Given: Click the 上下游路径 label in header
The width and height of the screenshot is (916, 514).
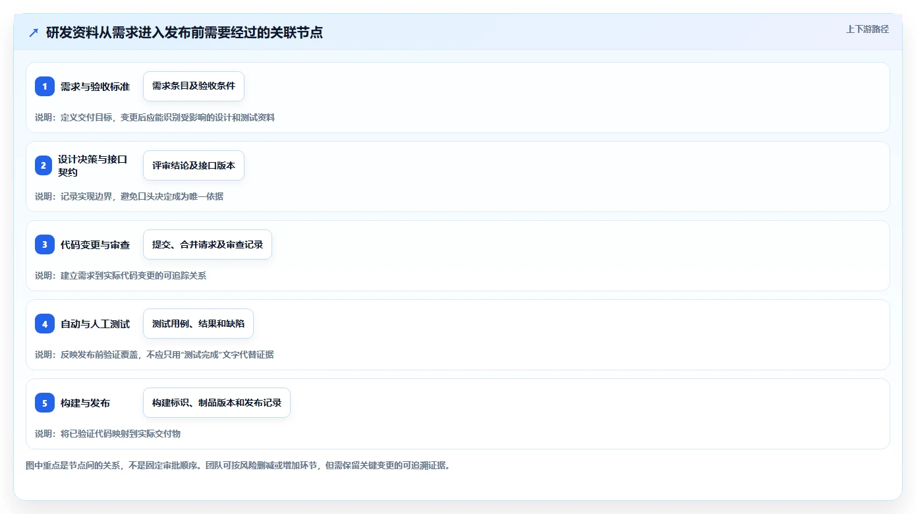Looking at the screenshot, I should click(867, 29).
